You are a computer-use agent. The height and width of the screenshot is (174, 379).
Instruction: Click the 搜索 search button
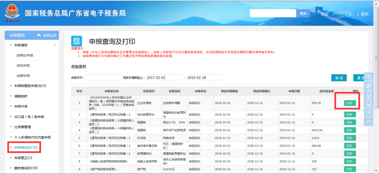point(303,14)
